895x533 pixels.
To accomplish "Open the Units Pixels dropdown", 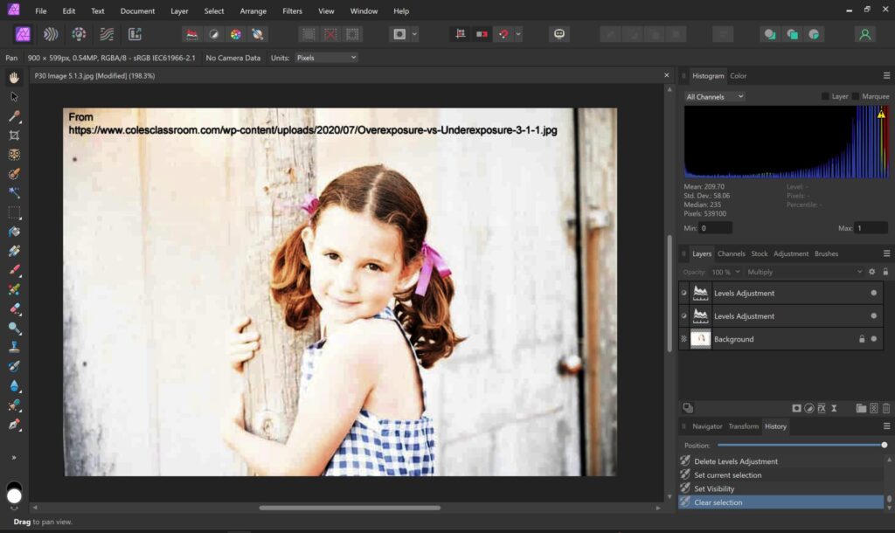I will (326, 58).
